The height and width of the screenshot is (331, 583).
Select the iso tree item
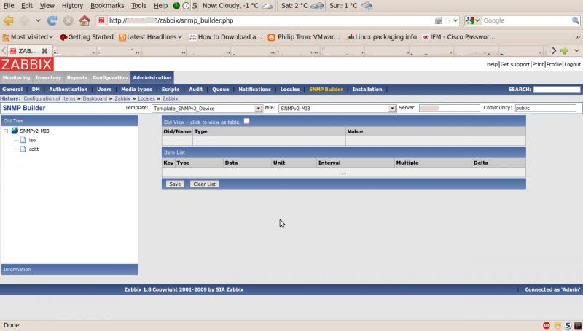[x=32, y=140]
